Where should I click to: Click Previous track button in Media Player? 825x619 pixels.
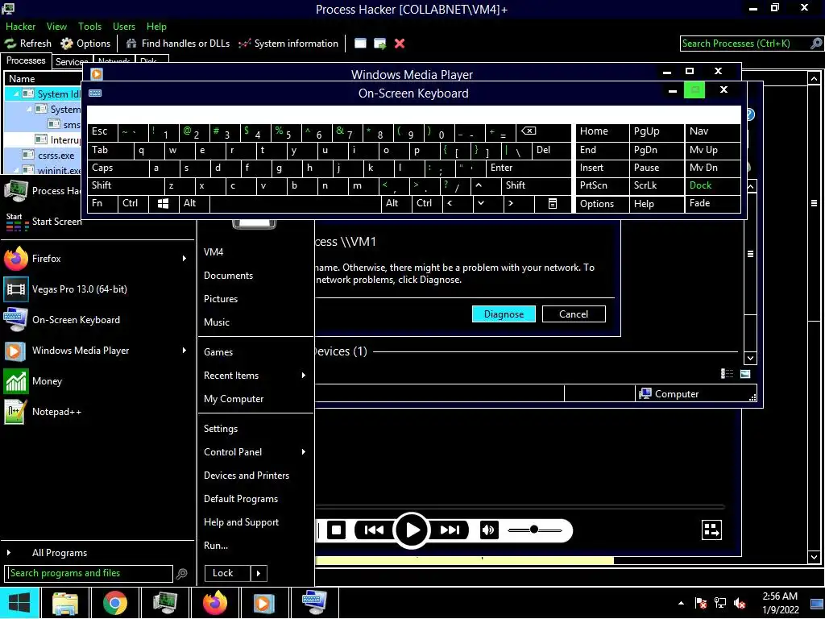[x=374, y=530]
